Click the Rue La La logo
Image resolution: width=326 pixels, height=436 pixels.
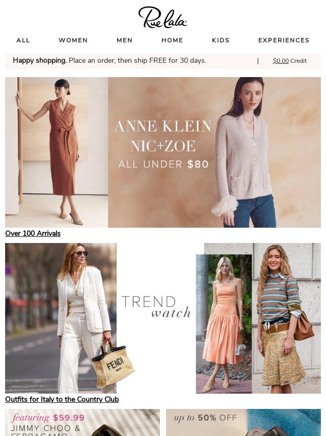(162, 17)
